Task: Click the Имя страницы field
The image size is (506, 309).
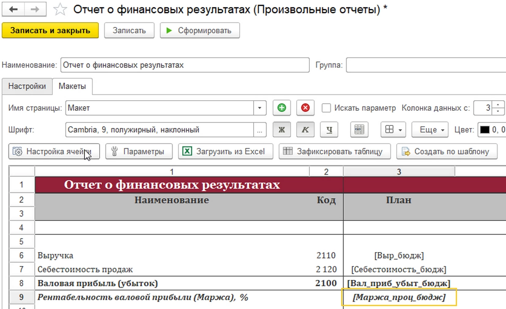Action: [x=160, y=108]
